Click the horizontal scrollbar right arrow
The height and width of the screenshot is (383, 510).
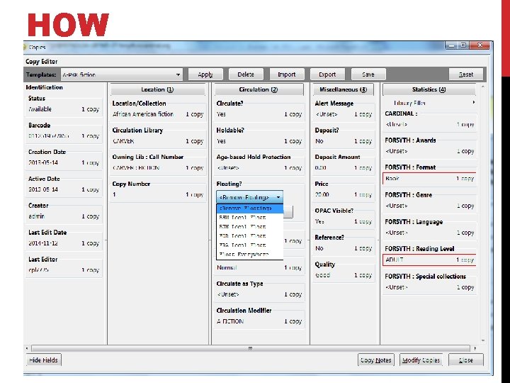pyautogui.click(x=475, y=348)
